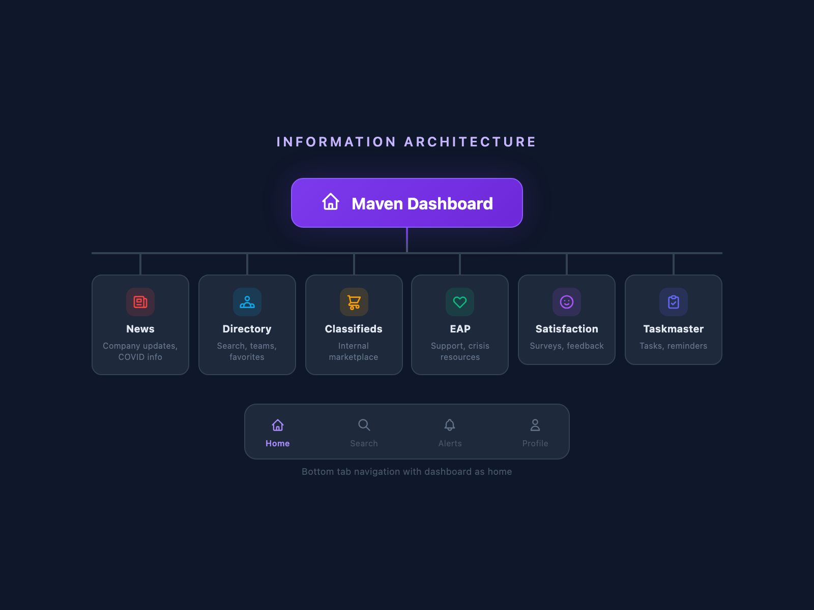The width and height of the screenshot is (814, 610).
Task: Switch to the Search tab
Action: coord(364,432)
